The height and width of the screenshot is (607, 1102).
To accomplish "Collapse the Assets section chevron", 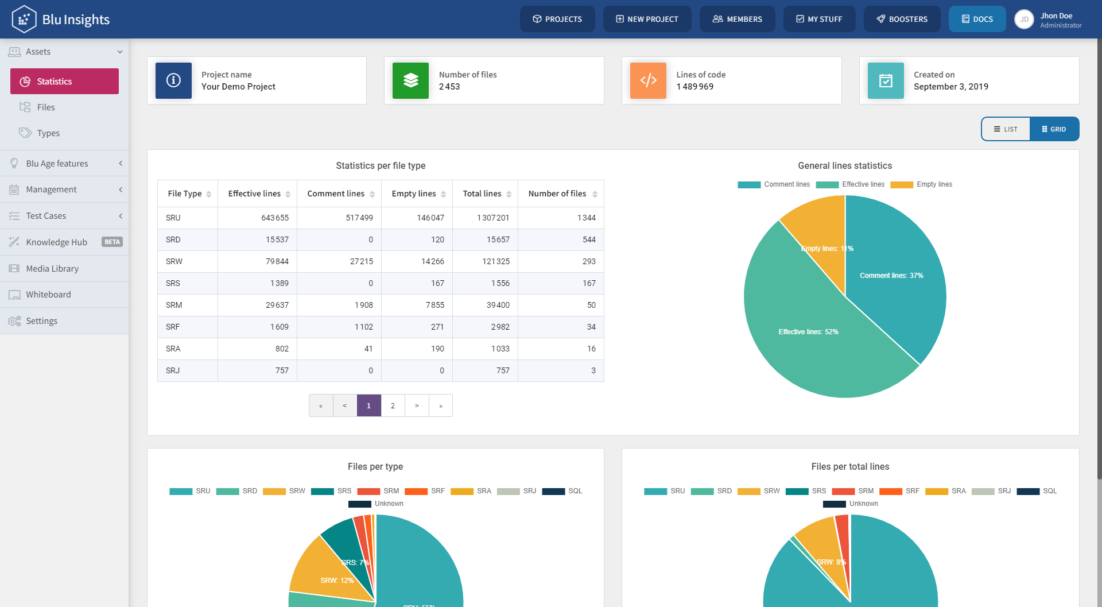I will click(120, 52).
